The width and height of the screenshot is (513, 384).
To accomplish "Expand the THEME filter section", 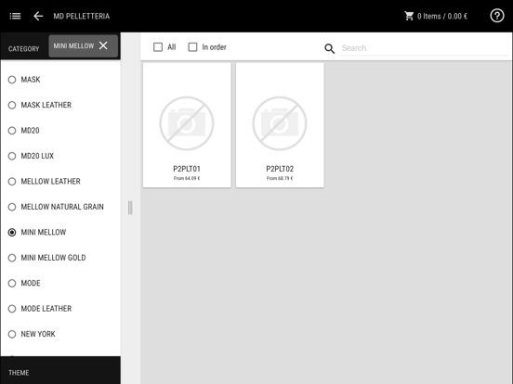I will point(60,370).
